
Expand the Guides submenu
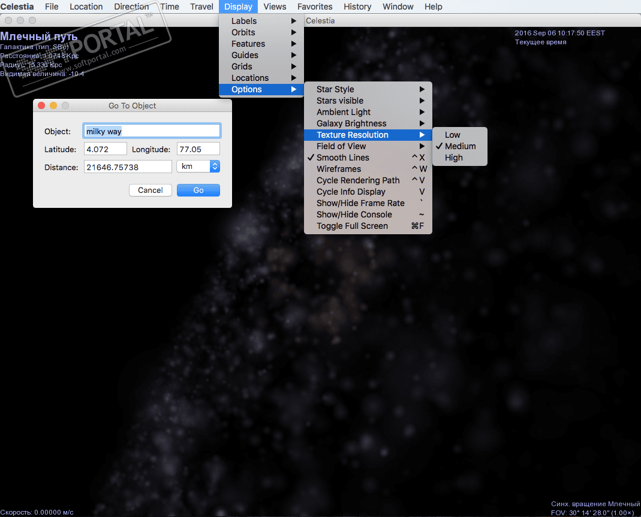click(x=261, y=55)
